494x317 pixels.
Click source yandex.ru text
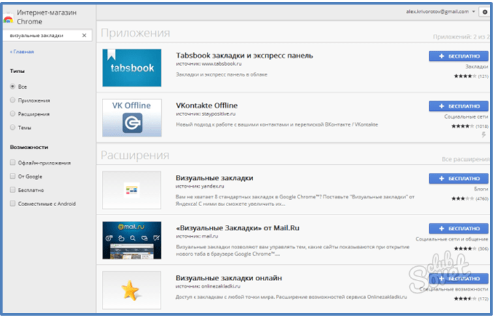[x=200, y=186]
